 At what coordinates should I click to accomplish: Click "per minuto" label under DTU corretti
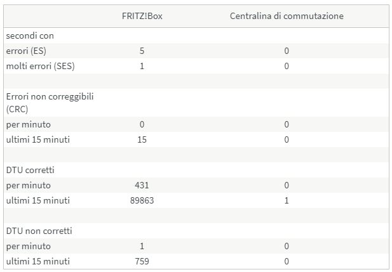tap(29, 185)
